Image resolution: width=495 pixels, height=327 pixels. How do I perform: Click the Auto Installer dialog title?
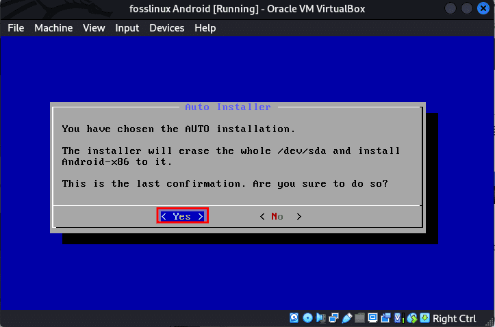(x=228, y=107)
